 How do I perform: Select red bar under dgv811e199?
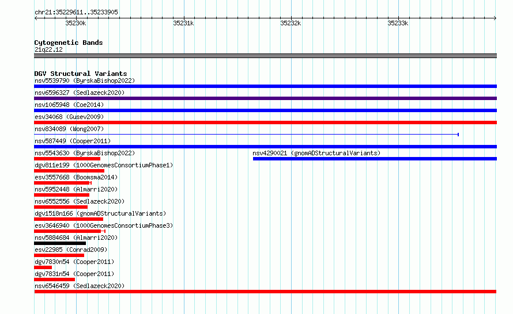click(69, 171)
